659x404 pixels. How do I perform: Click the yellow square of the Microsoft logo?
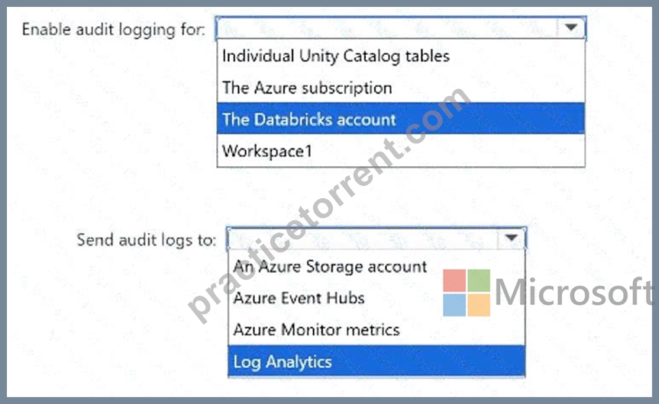pyautogui.click(x=479, y=305)
